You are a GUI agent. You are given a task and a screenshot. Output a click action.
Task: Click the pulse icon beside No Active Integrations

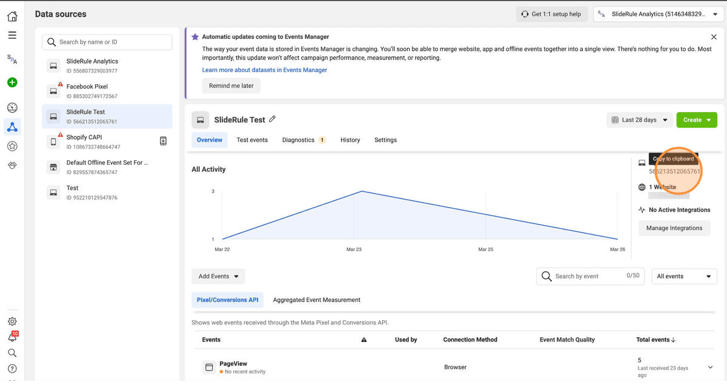[642, 210]
